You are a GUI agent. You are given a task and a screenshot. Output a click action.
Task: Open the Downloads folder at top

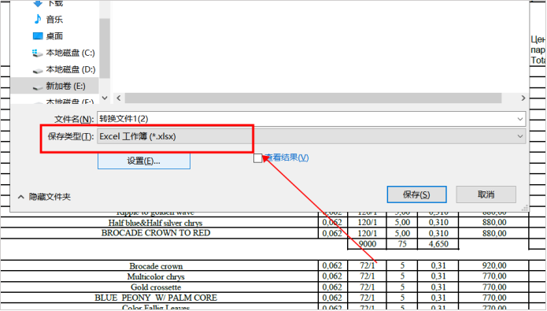coord(48,3)
